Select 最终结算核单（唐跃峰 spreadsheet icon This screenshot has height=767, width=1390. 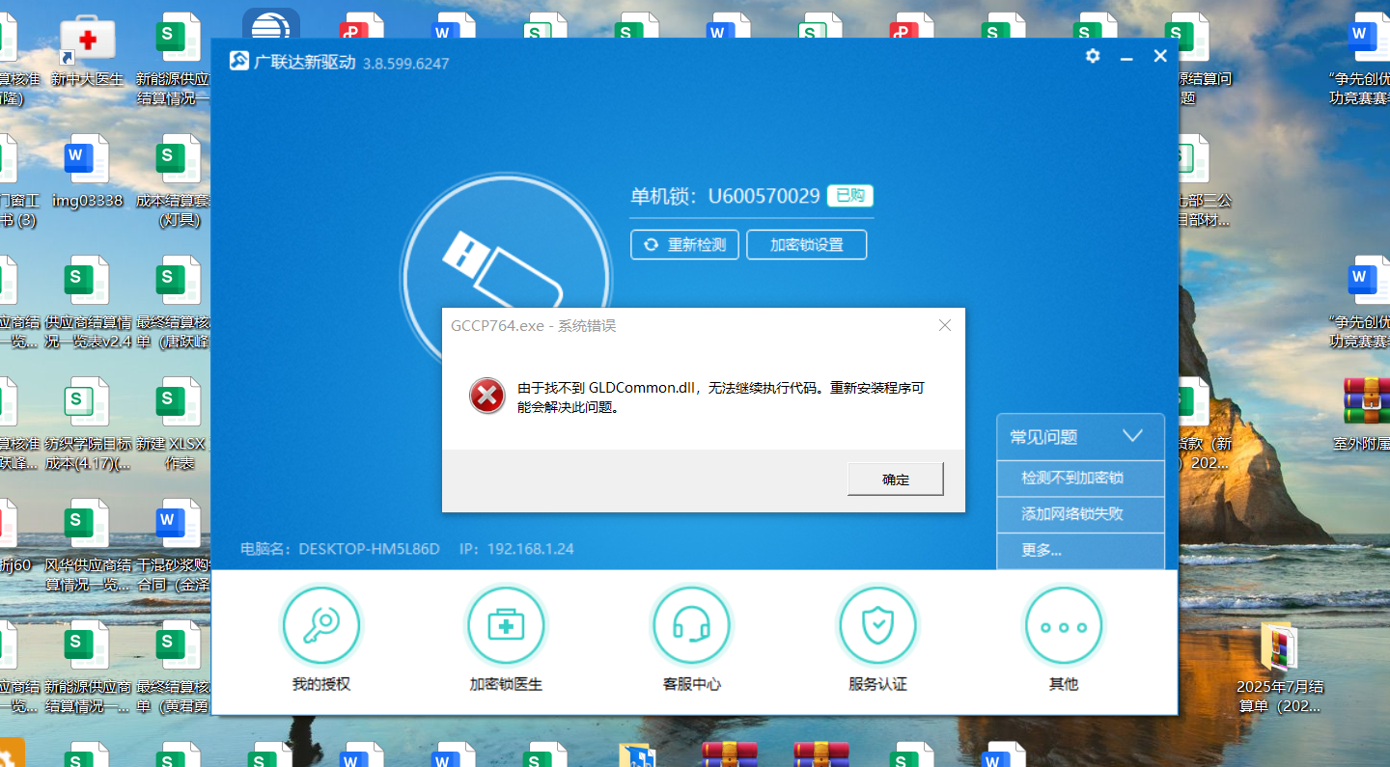(176, 302)
